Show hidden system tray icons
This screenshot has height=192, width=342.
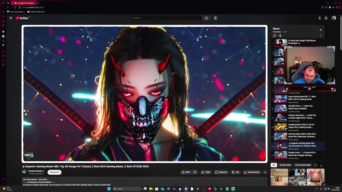317,189
